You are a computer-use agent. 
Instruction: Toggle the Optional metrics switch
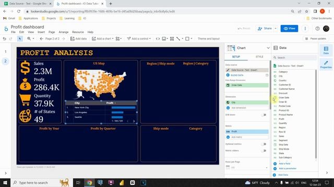[x=264, y=144]
